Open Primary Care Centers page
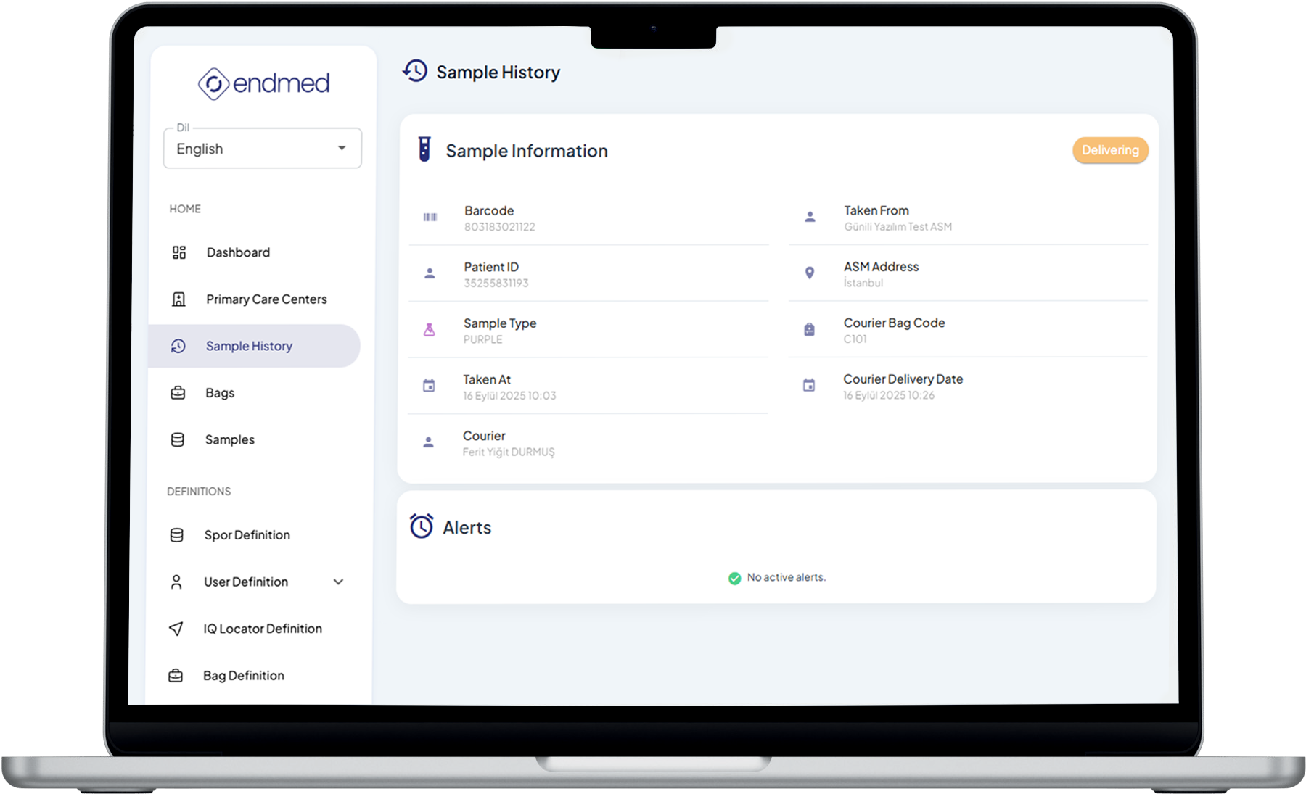1306x794 pixels. click(x=266, y=299)
